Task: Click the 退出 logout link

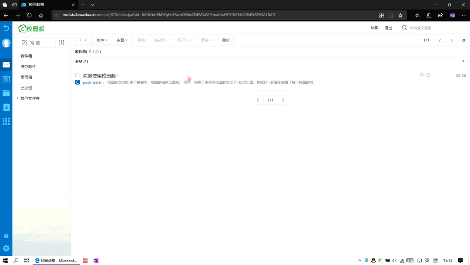Action: click(x=388, y=28)
